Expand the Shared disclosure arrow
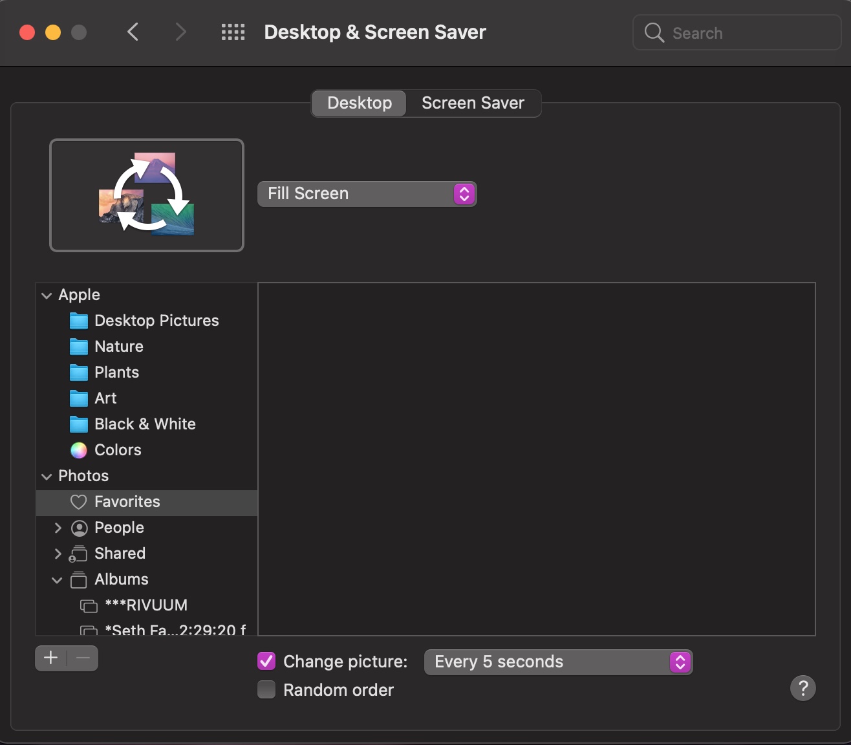 (x=58, y=554)
